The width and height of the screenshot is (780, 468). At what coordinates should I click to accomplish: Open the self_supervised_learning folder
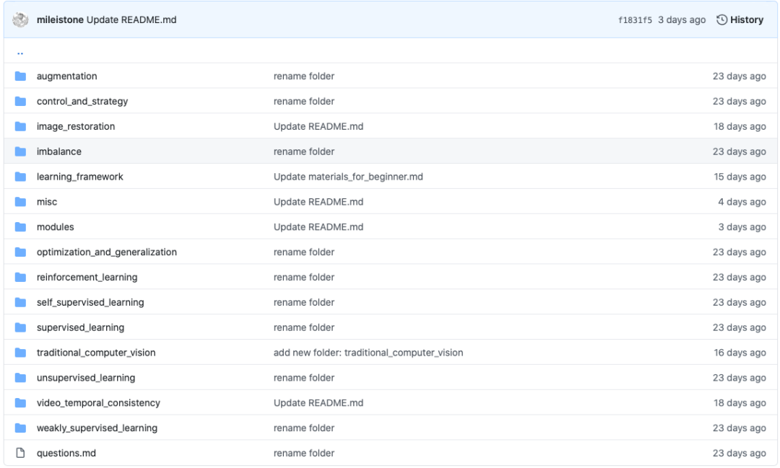click(90, 302)
